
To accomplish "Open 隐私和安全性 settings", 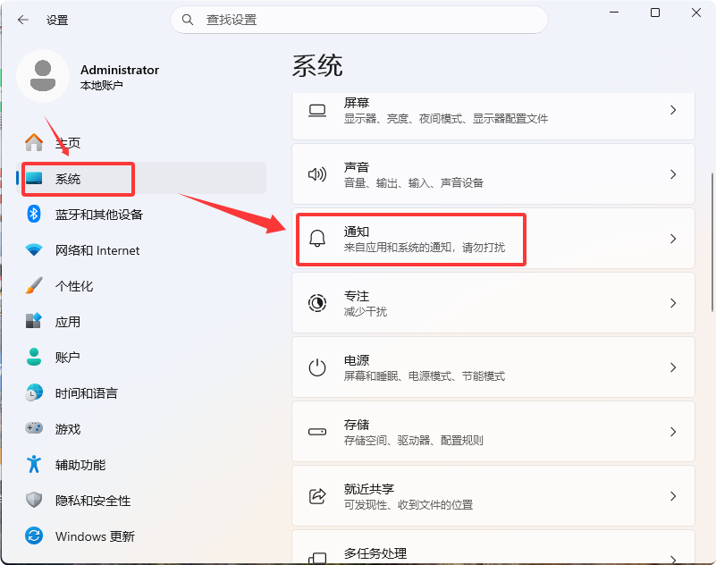I will [141, 500].
